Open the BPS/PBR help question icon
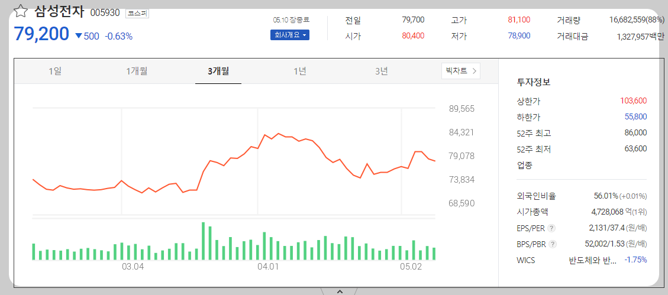668x295 pixels. 553,244
